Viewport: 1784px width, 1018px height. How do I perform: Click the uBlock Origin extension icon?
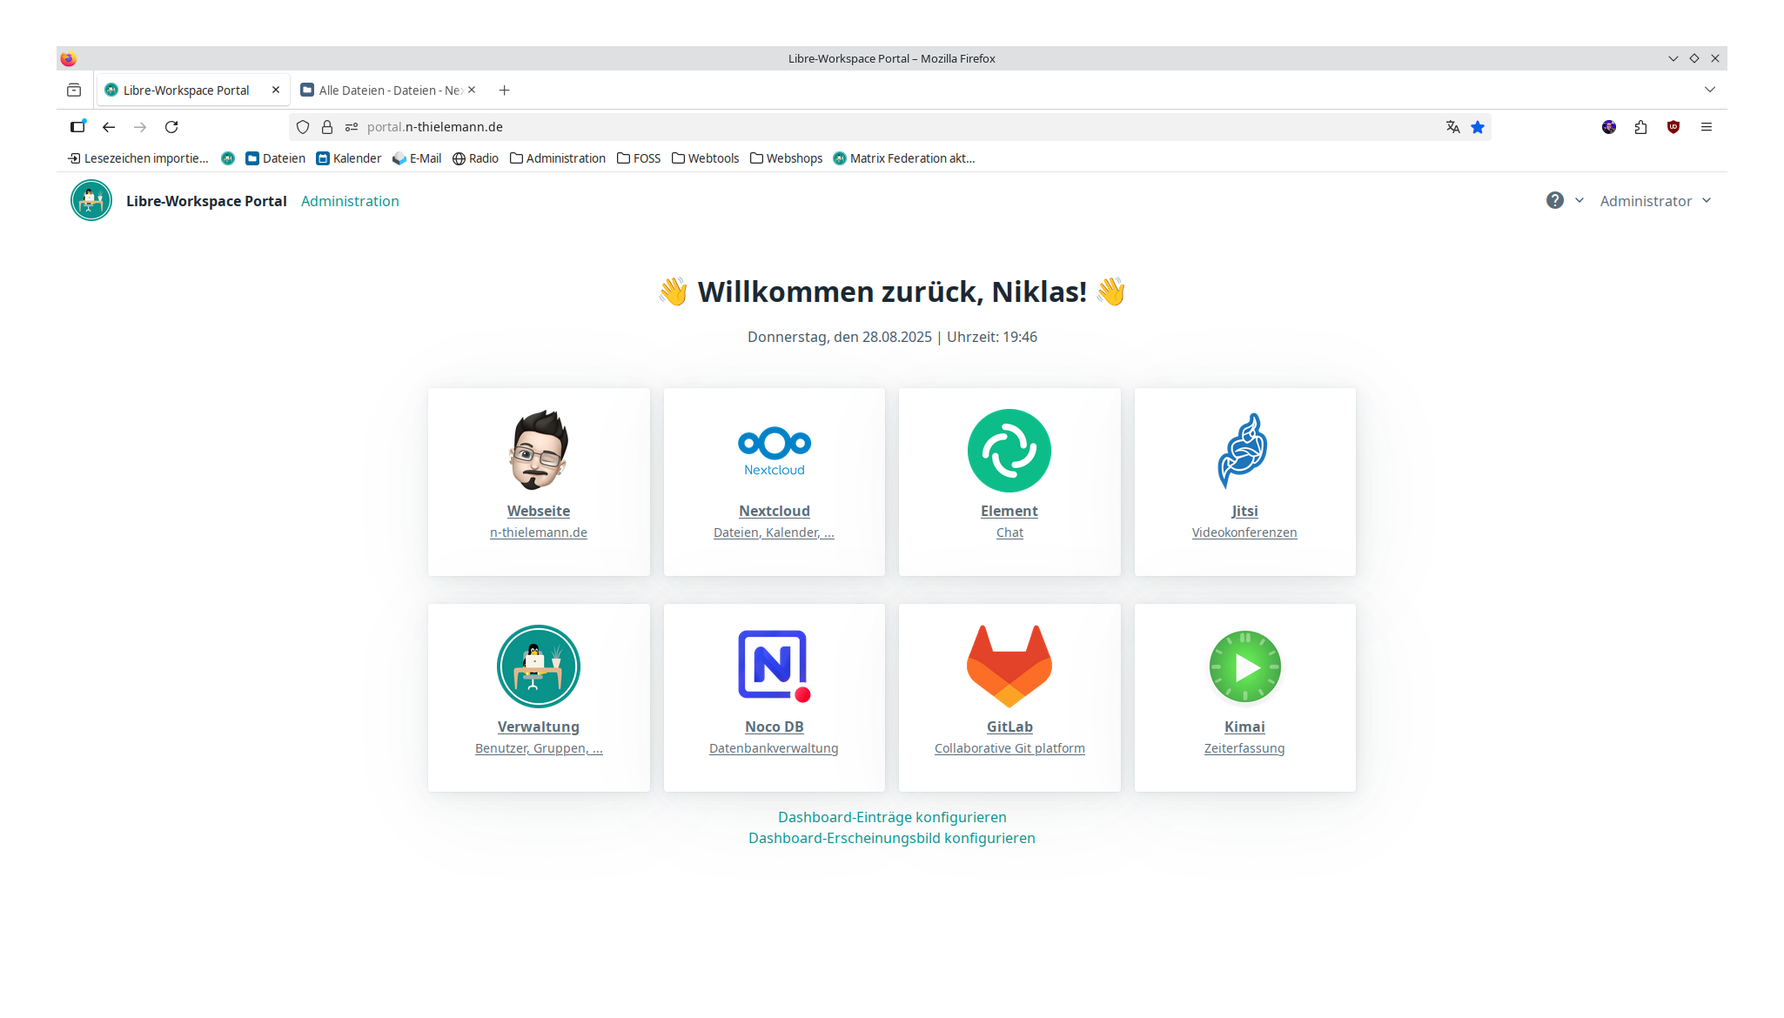(1673, 127)
